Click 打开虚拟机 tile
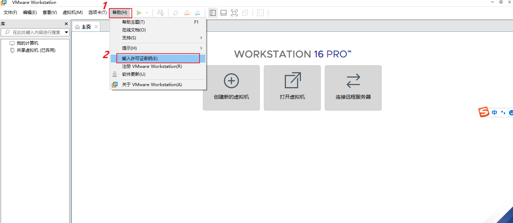This screenshot has width=513, height=223. [292, 88]
